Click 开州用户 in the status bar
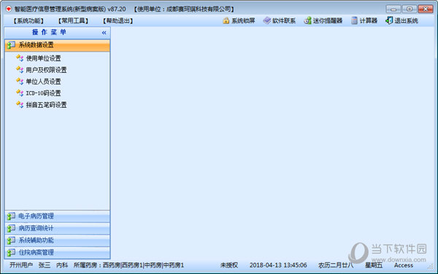438x274 pixels. (21, 265)
